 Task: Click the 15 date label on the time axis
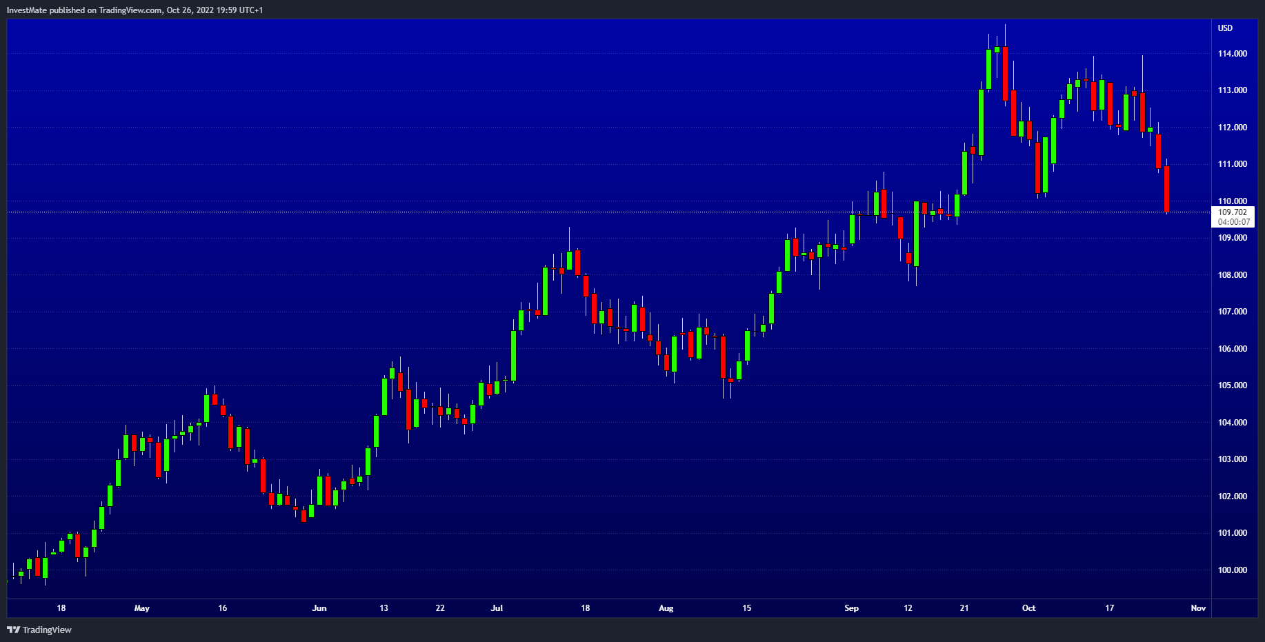coord(746,608)
